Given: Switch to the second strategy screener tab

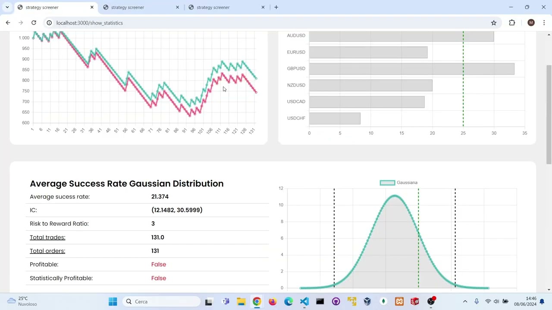Looking at the screenshot, I should coord(141,7).
